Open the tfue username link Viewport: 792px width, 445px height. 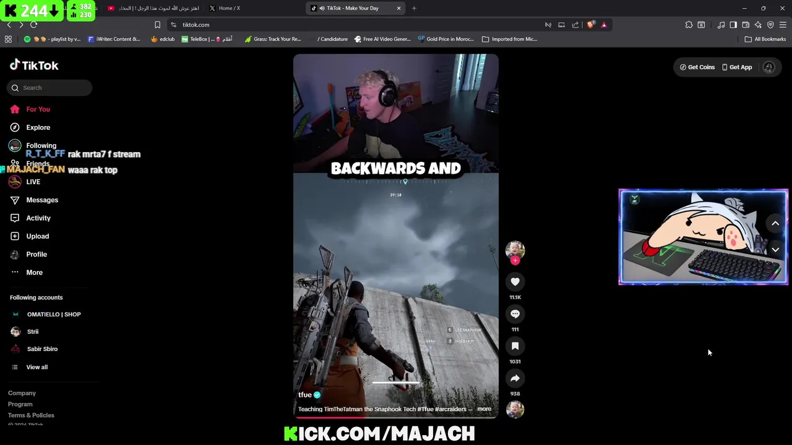pyautogui.click(x=305, y=395)
